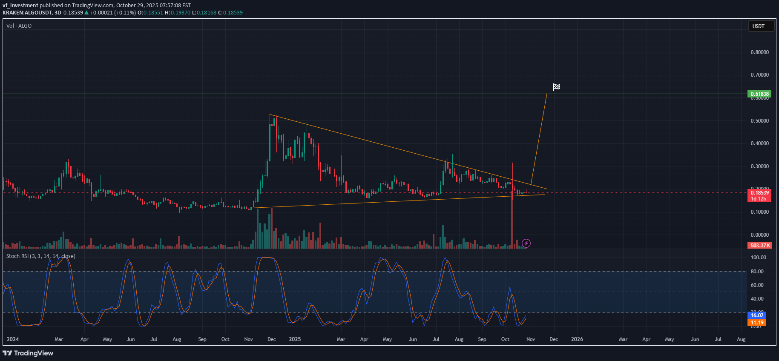Click the 0.10000 price axis label
The width and height of the screenshot is (779, 361).
[x=759, y=212]
